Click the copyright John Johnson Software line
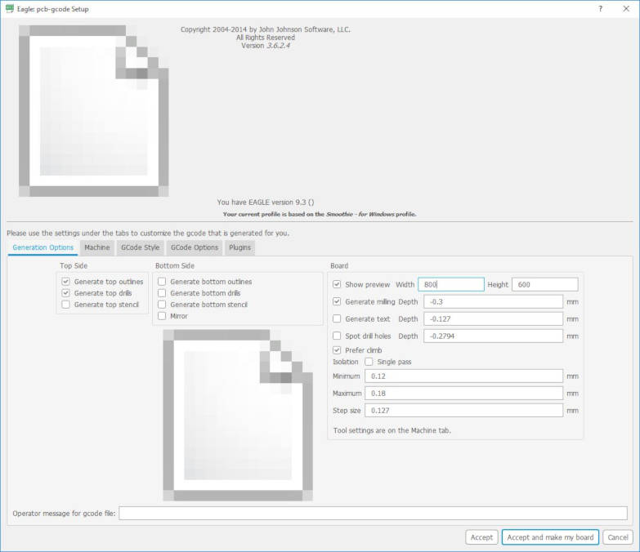640x552 pixels. (266, 29)
